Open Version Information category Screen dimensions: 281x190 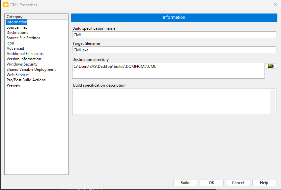24,59
